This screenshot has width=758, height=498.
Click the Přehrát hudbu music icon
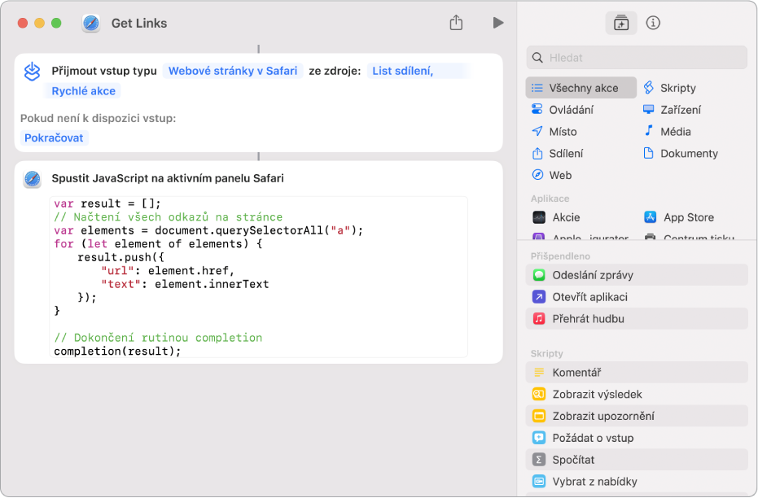[539, 319]
